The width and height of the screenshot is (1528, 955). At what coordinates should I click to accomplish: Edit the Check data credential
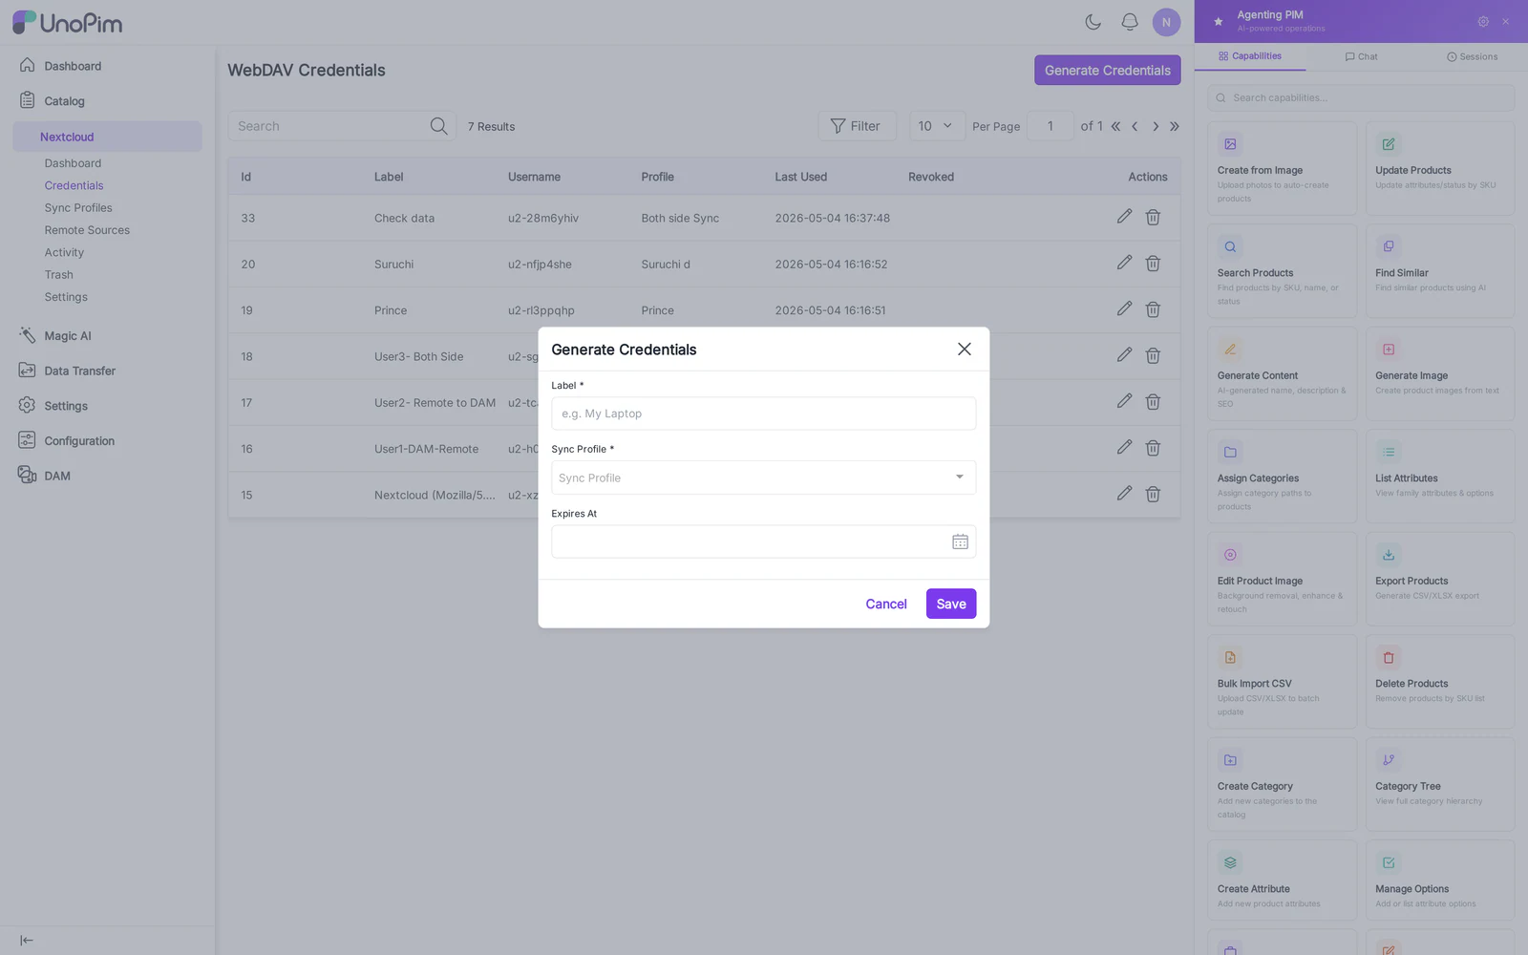[x=1124, y=217]
